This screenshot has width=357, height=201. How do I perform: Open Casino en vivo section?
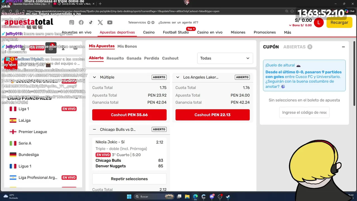210,32
